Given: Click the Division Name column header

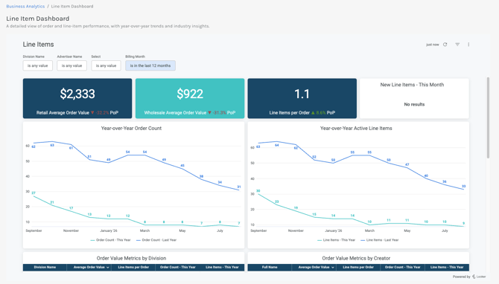Looking at the screenshot, I should point(45,267).
